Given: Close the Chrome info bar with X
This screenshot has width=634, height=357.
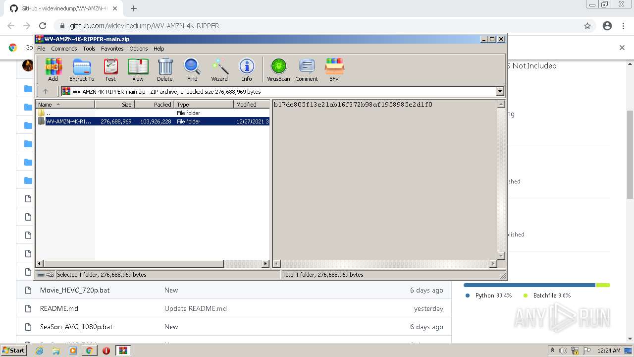Looking at the screenshot, I should pyautogui.click(x=622, y=48).
